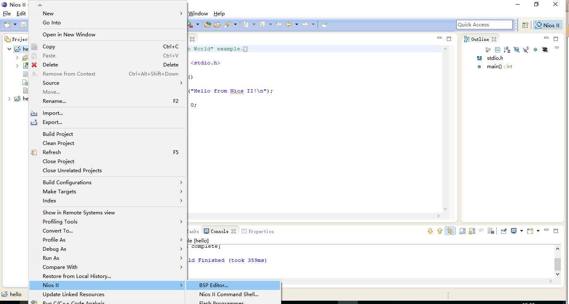The height and width of the screenshot is (304, 569).
Task: Choose Build Project in context menu
Action: point(107,134)
